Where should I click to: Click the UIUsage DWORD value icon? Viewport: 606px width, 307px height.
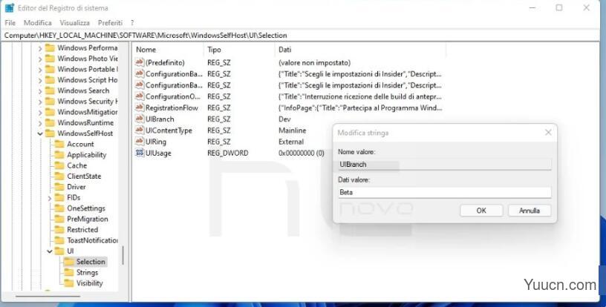click(140, 153)
